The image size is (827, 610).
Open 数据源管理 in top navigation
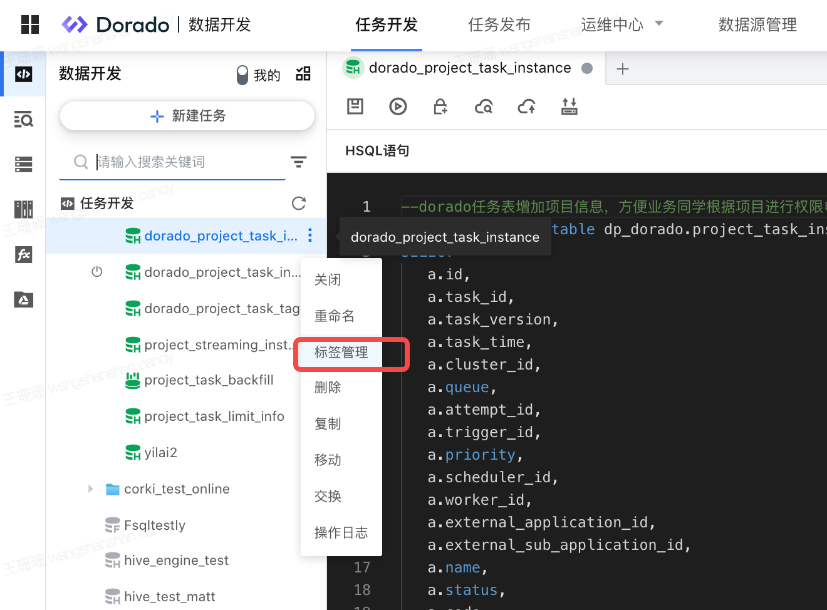(x=757, y=24)
